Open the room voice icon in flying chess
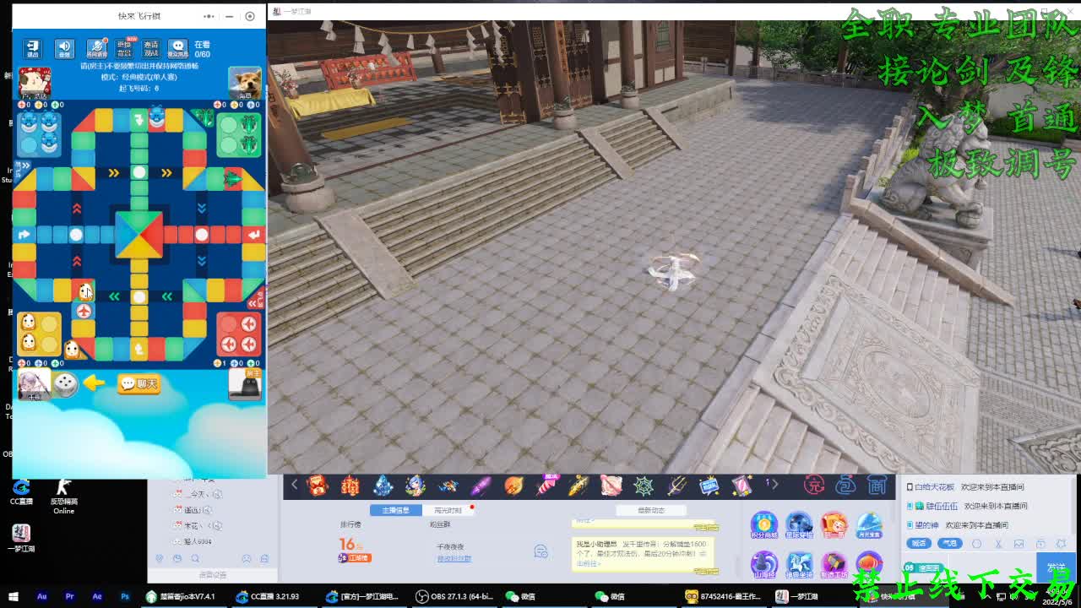Image resolution: width=1081 pixels, height=608 pixels. click(x=96, y=48)
